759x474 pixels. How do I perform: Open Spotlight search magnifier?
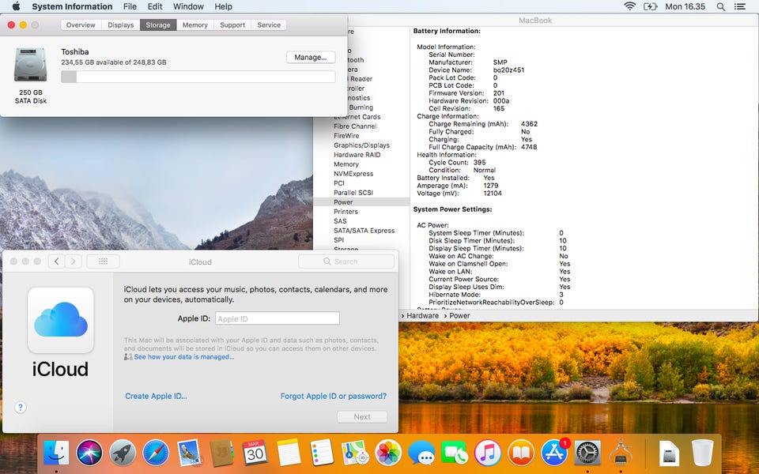pyautogui.click(x=721, y=7)
